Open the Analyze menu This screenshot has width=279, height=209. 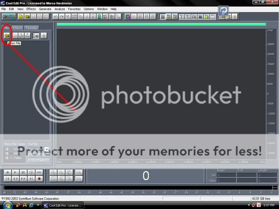60,9
